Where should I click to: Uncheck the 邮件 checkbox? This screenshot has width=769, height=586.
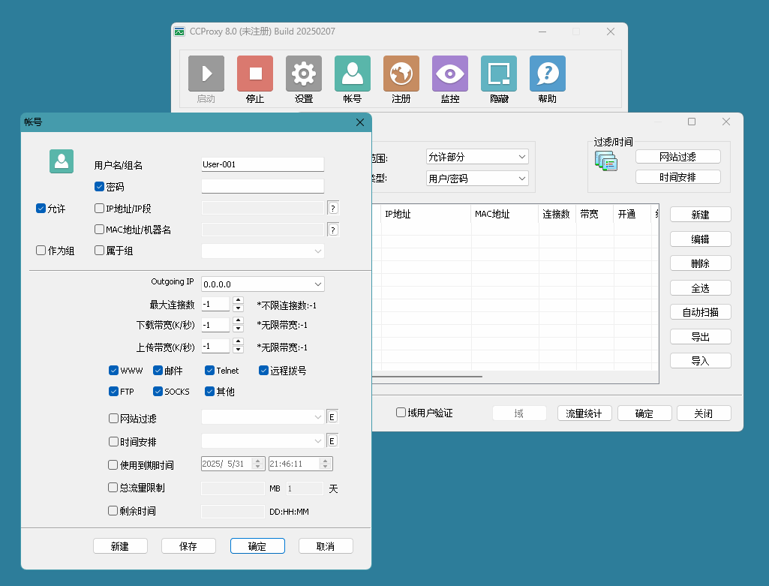[158, 370]
